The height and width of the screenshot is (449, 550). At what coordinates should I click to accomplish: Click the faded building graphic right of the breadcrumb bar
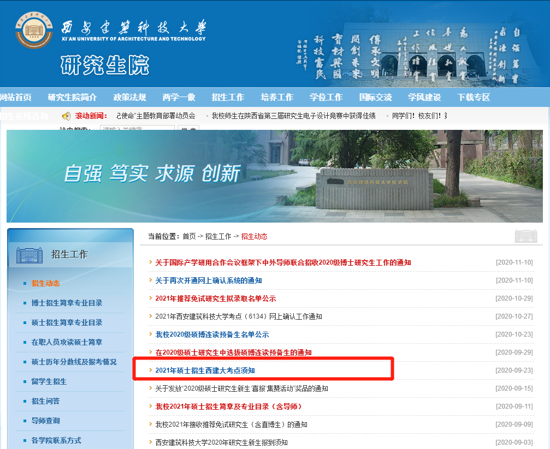click(525, 235)
